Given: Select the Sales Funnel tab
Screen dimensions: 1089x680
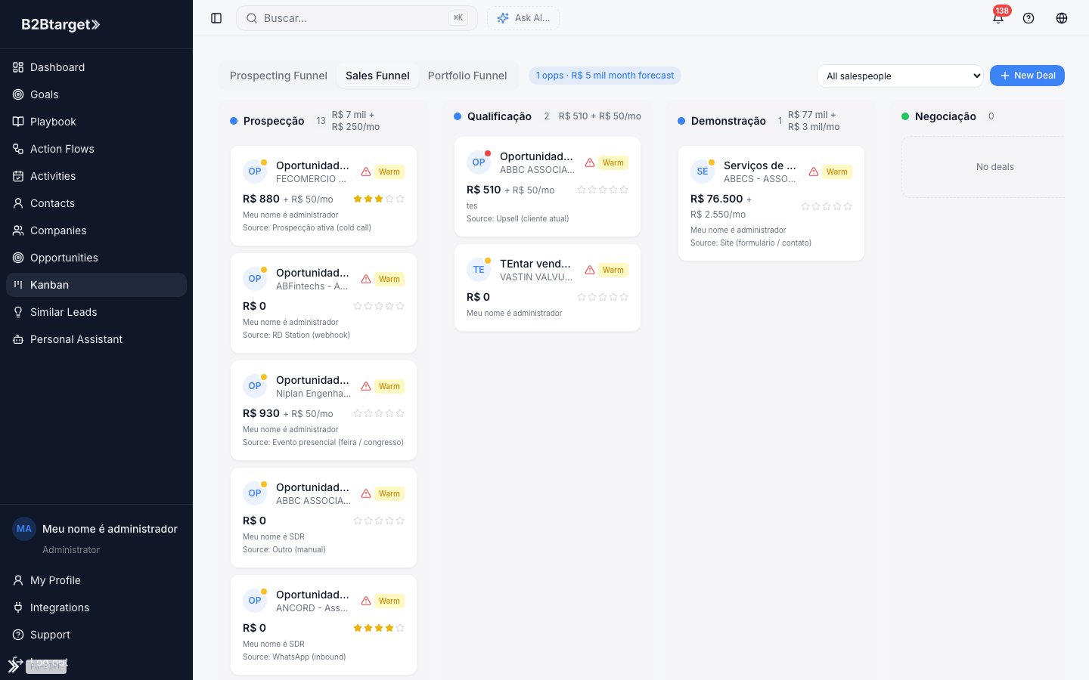Looking at the screenshot, I should point(377,76).
